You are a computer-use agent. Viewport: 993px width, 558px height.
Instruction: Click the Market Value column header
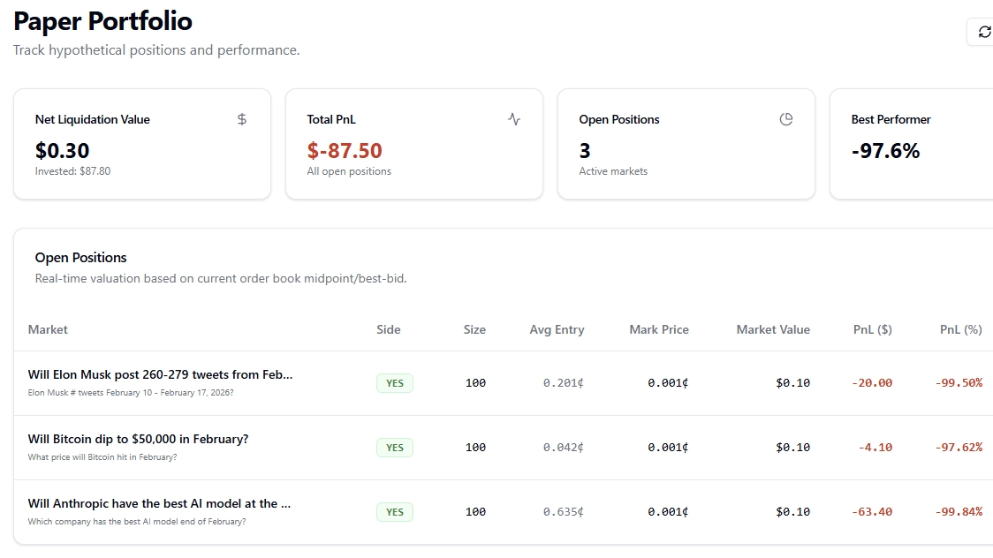[772, 329]
